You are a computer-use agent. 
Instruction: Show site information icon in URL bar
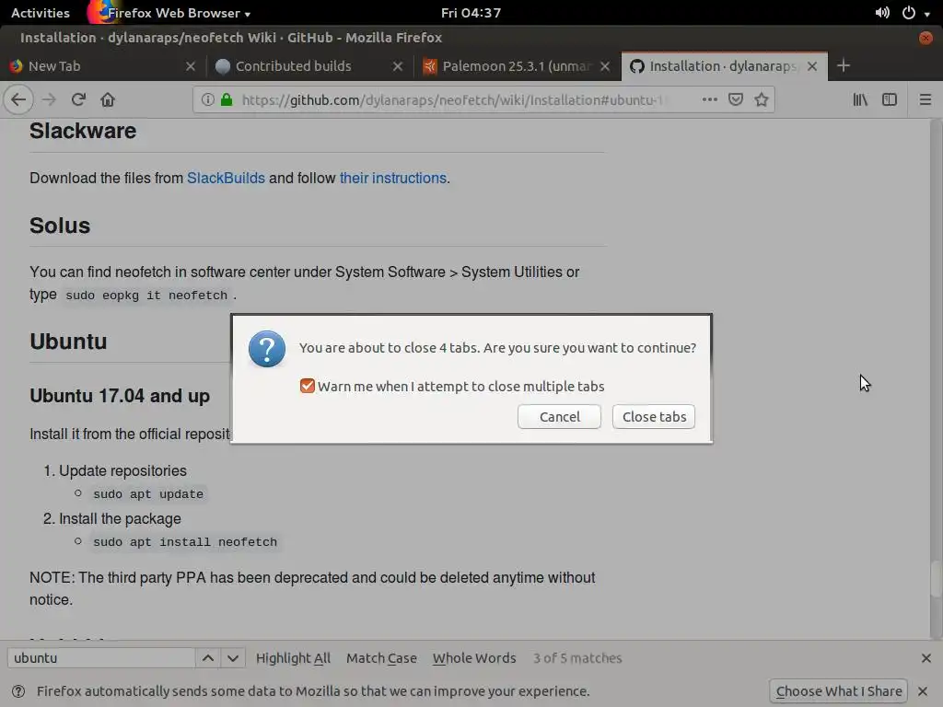(207, 99)
